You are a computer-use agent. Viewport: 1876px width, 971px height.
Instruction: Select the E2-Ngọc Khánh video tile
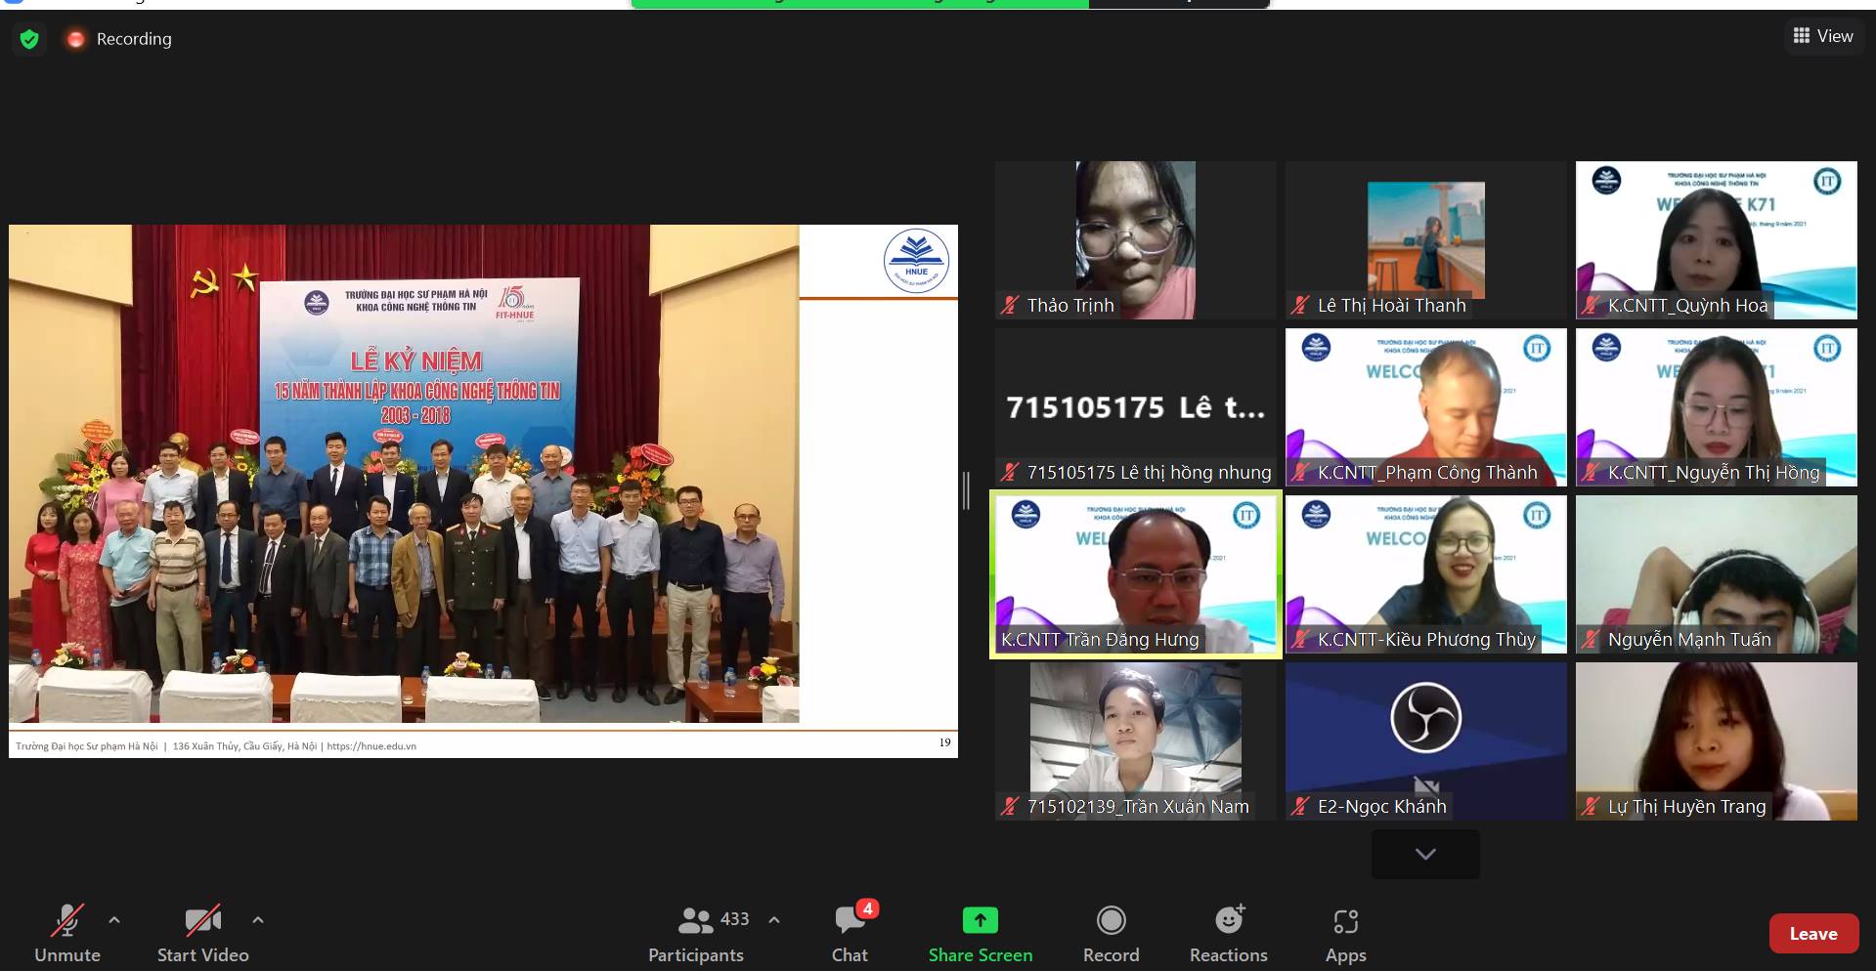tap(1425, 740)
